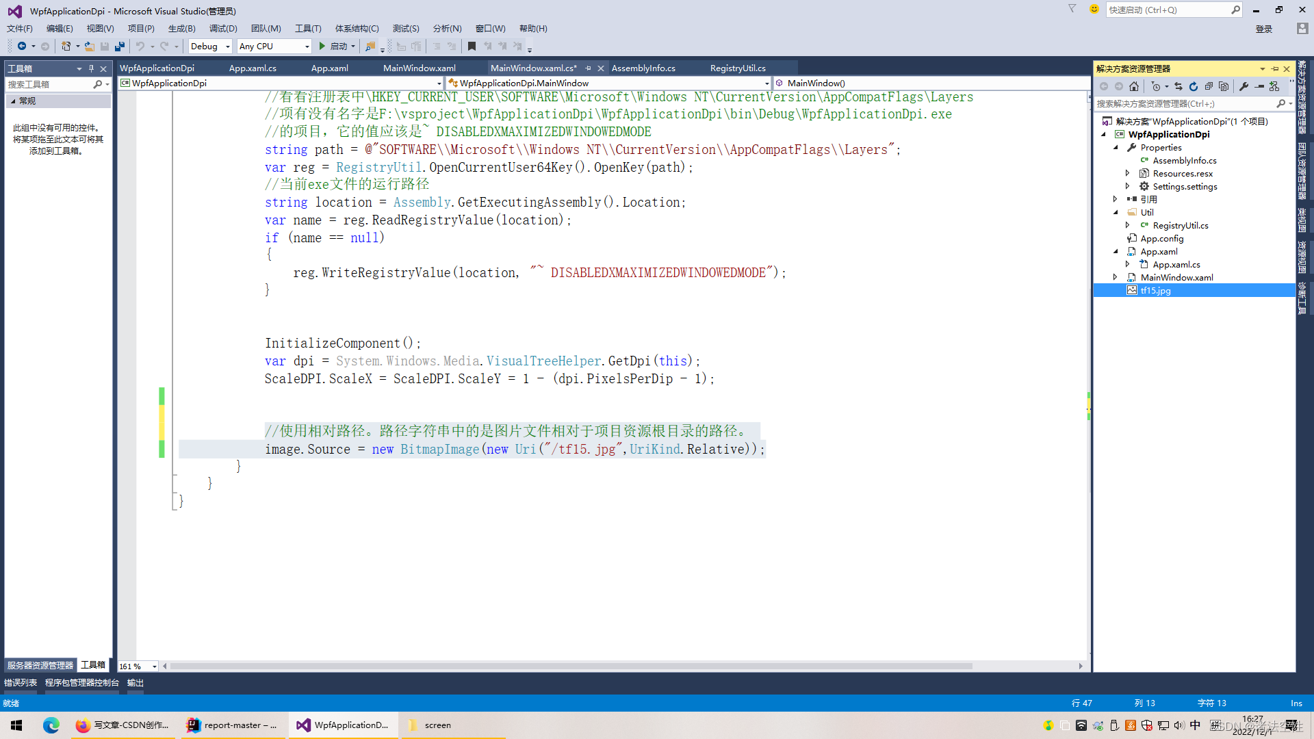
Task: Sync Solution Explorer with active document
Action: point(1178,86)
